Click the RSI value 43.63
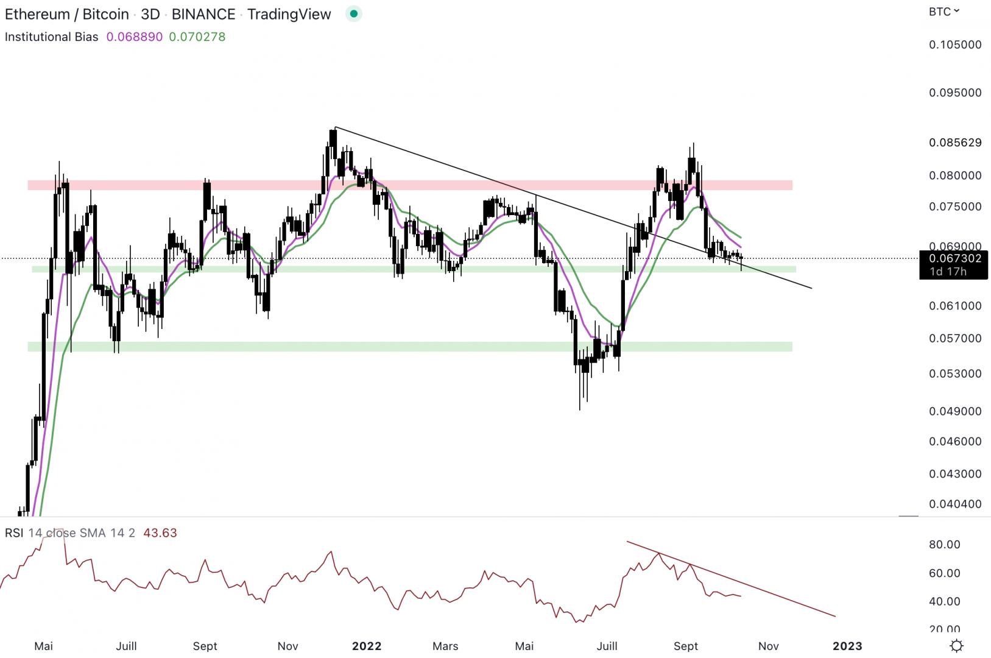This screenshot has height=658, width=991. (160, 533)
